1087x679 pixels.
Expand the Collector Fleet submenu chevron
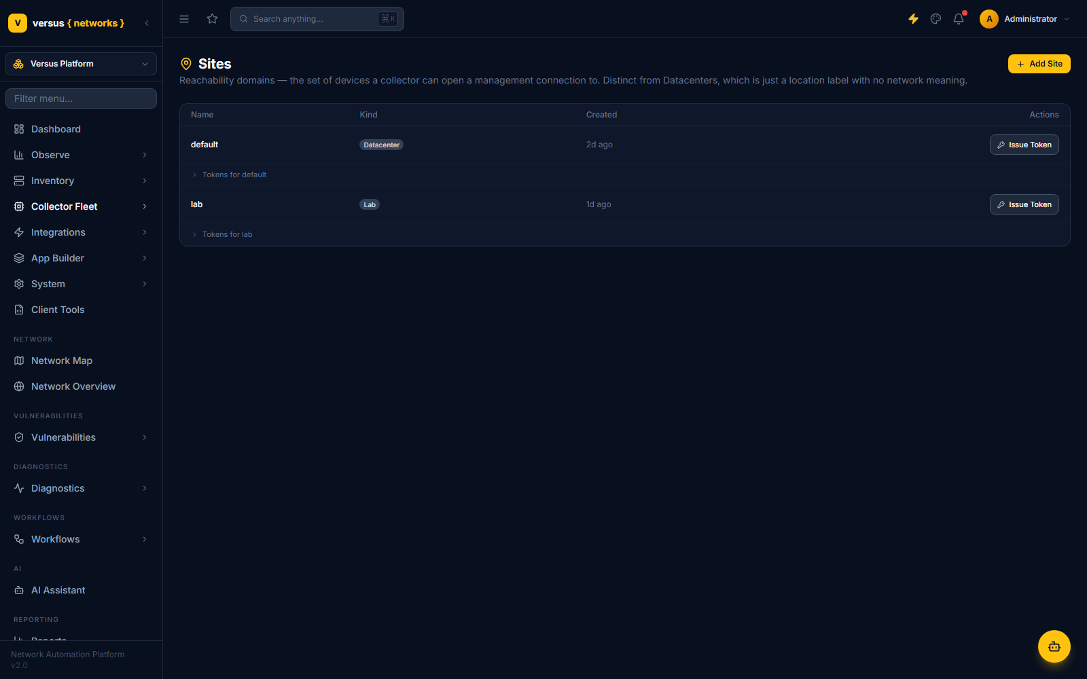pos(145,206)
